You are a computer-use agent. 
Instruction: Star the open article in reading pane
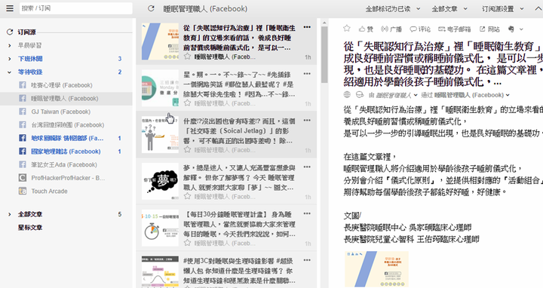click(x=347, y=29)
